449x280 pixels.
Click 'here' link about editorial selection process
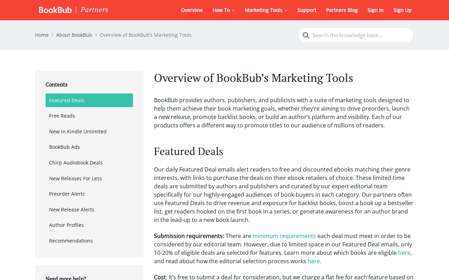pos(314,261)
